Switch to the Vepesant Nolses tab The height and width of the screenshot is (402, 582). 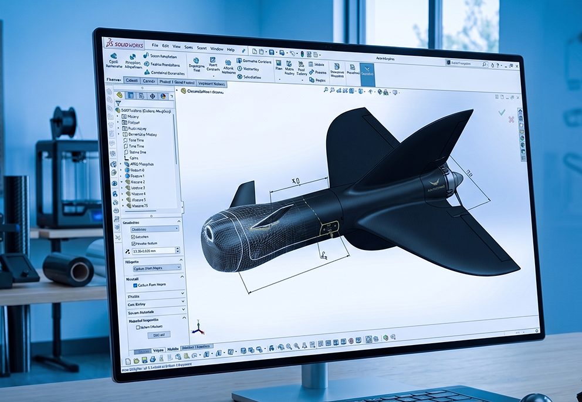click(212, 84)
